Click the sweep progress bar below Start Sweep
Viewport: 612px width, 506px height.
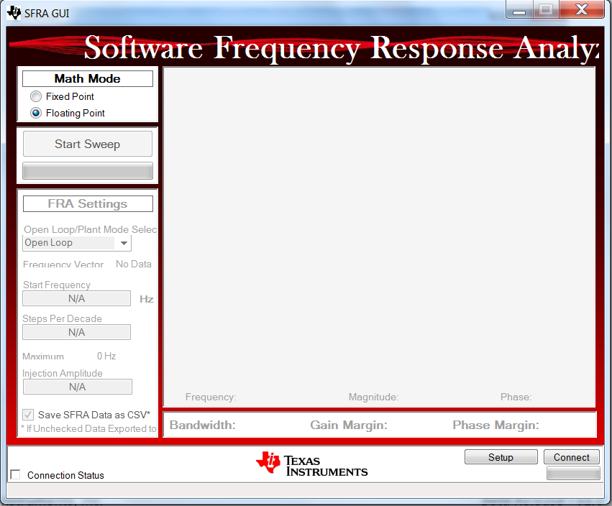tap(87, 170)
